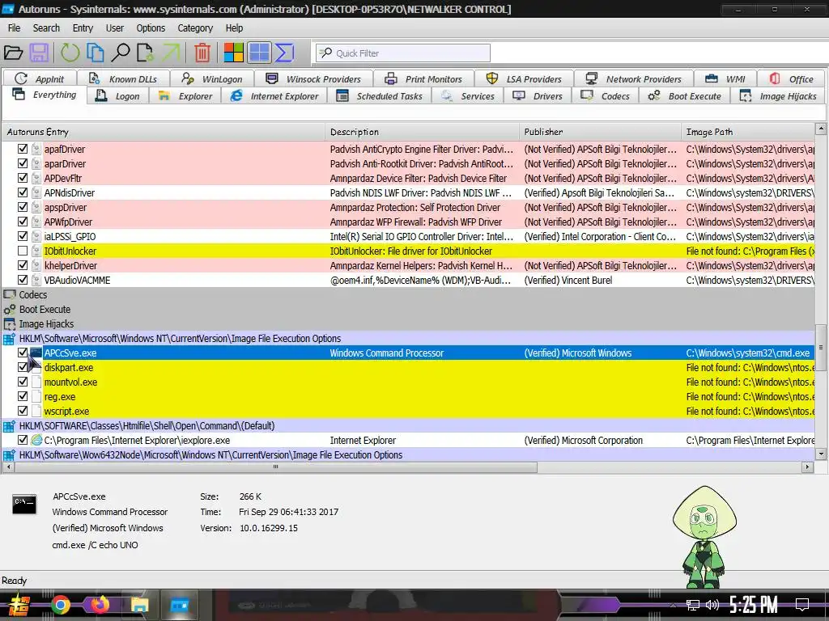Viewport: 829px width, 621px height.
Task: Sort by the Description column header
Action: (423, 132)
